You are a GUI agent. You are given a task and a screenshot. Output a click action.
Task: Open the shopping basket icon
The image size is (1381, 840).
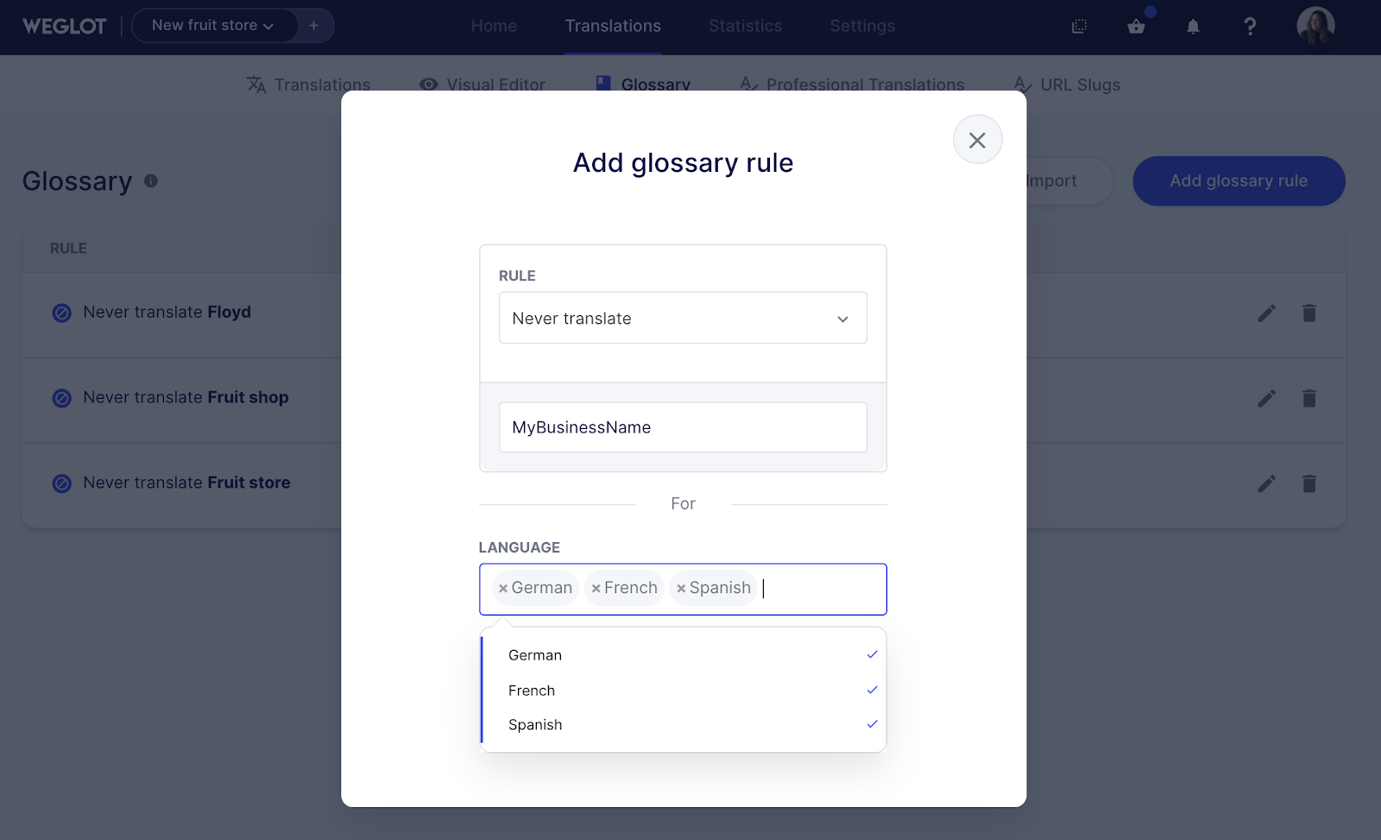click(1136, 26)
